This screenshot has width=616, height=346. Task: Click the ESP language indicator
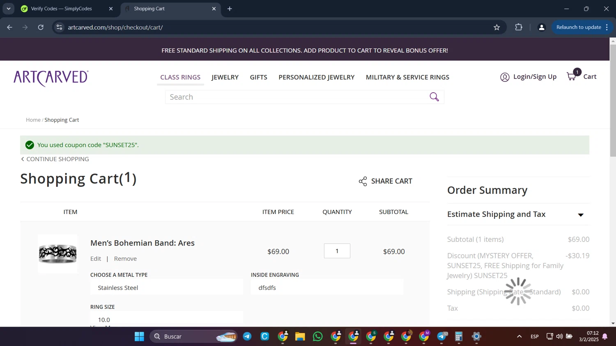[535, 337]
